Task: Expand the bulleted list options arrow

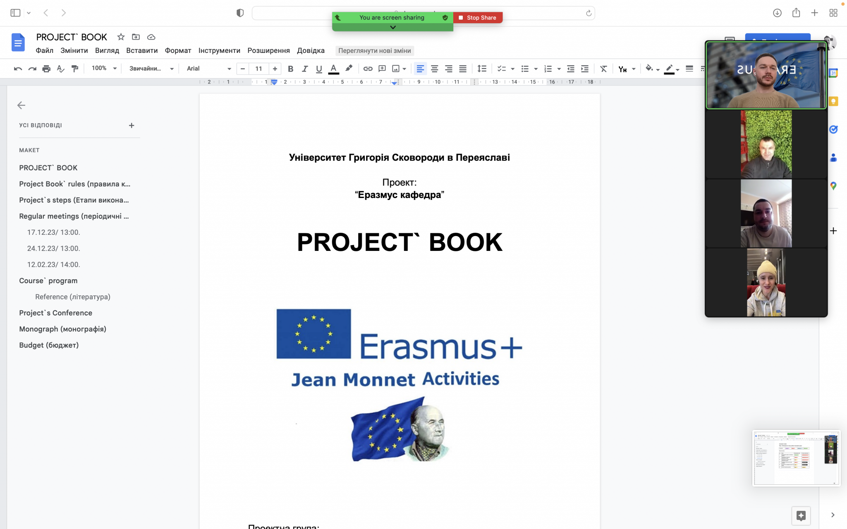Action: click(536, 69)
